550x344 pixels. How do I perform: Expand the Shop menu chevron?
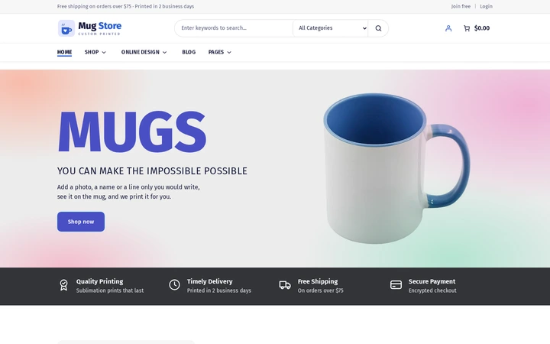click(104, 52)
